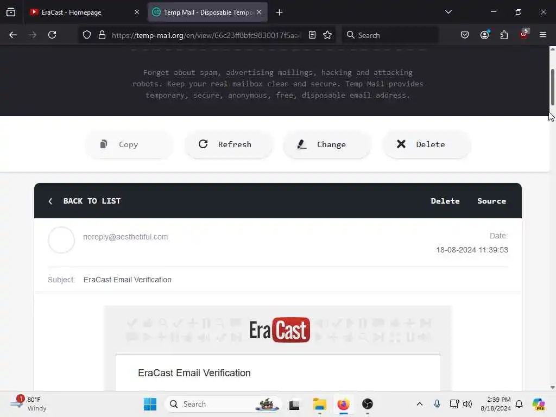Click the scrollbar down arrow
Image resolution: width=556 pixels, height=417 pixels.
click(552, 387)
